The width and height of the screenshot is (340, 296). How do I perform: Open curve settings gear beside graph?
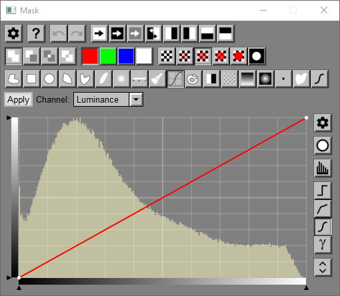coord(323,123)
